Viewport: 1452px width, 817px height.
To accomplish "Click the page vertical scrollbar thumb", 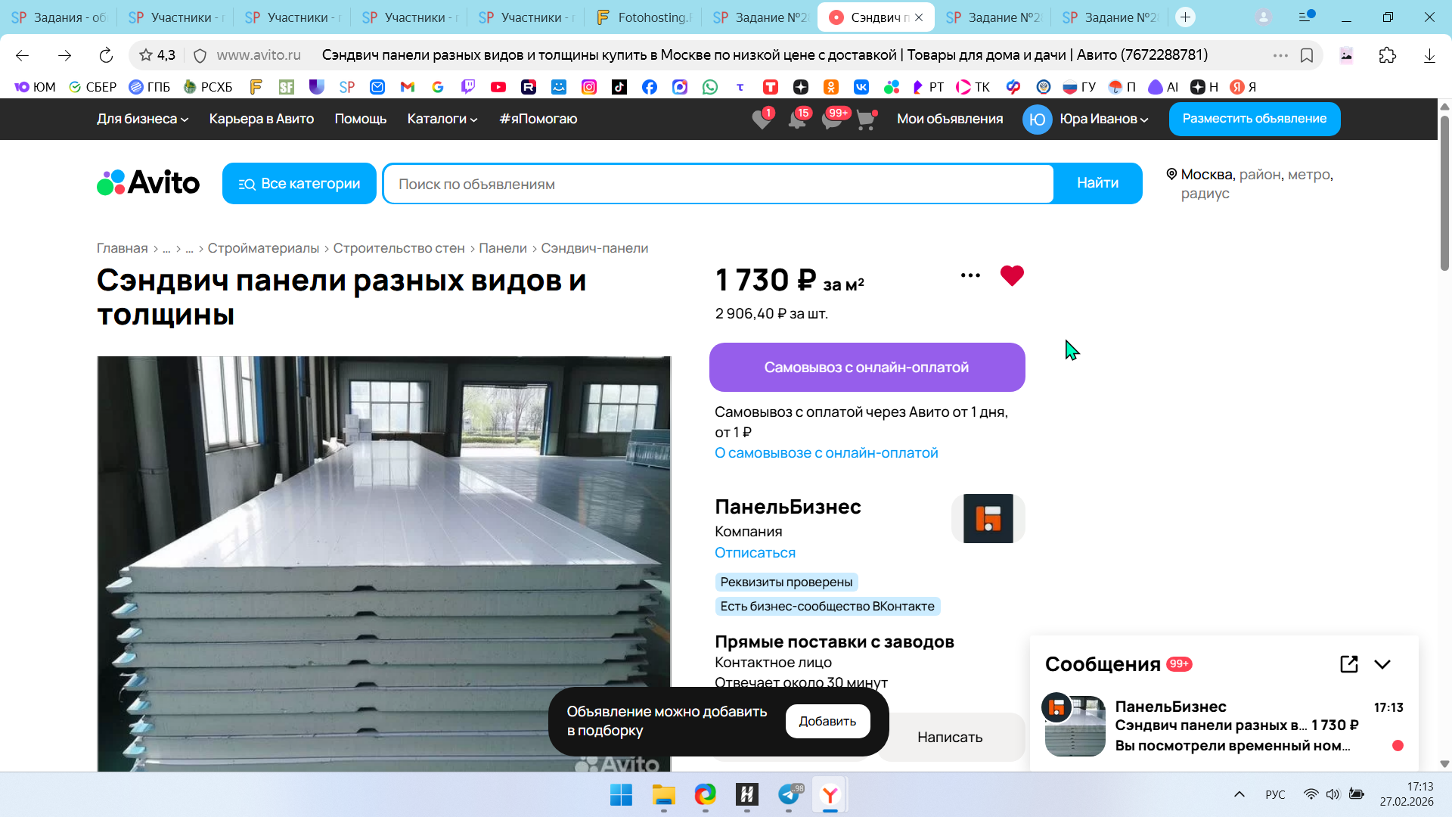I will tap(1444, 193).
